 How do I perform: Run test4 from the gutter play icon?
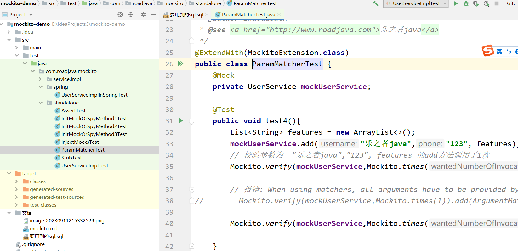pyautogui.click(x=181, y=120)
